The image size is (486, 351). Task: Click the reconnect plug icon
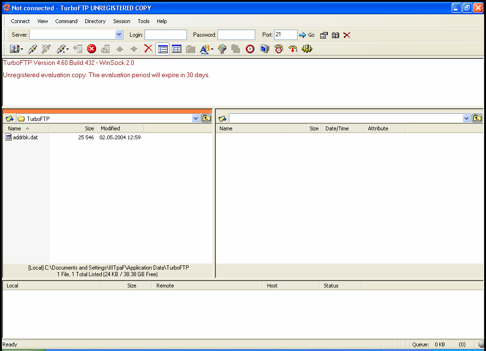[60, 49]
